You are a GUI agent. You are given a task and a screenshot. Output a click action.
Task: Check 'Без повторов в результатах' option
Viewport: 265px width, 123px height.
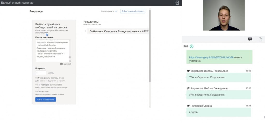click(x=36, y=84)
